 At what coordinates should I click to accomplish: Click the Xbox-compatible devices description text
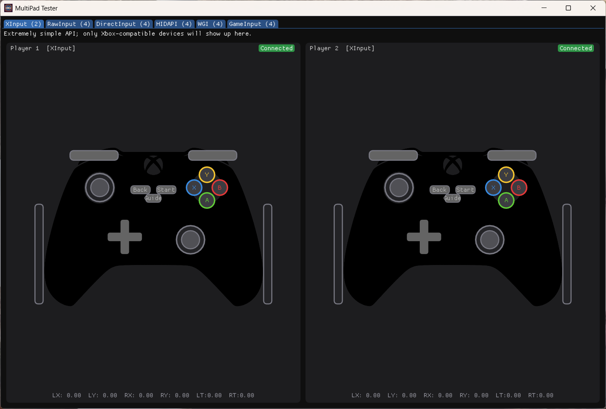pos(128,33)
